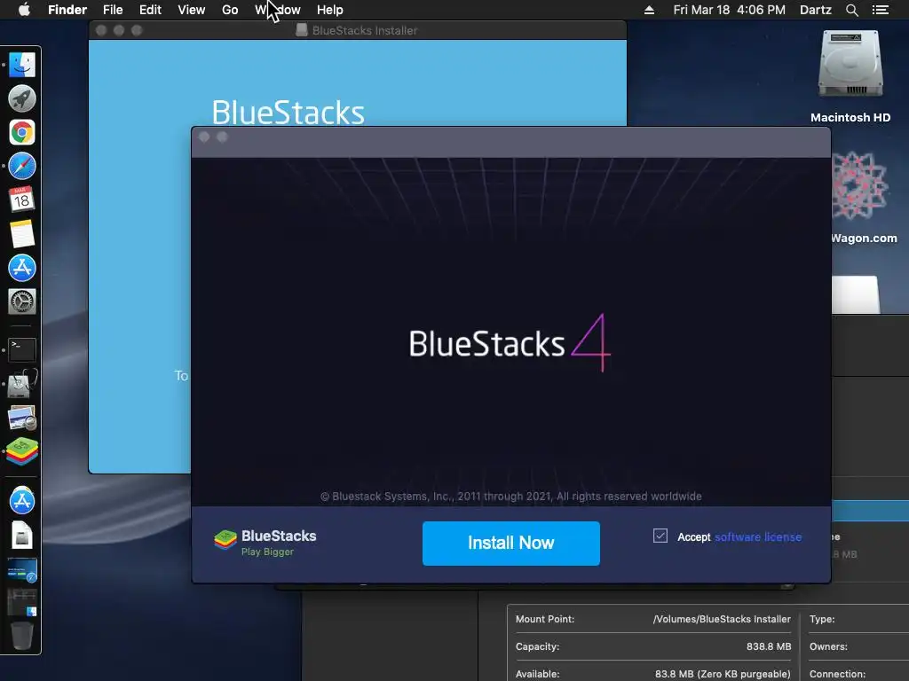Click the Dartz user menu
Screen dimensions: 909x681
tap(815, 10)
